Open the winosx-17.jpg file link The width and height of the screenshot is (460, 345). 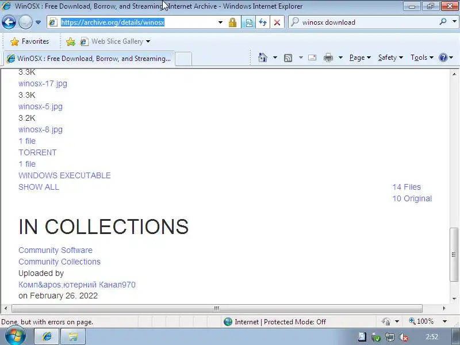43,83
